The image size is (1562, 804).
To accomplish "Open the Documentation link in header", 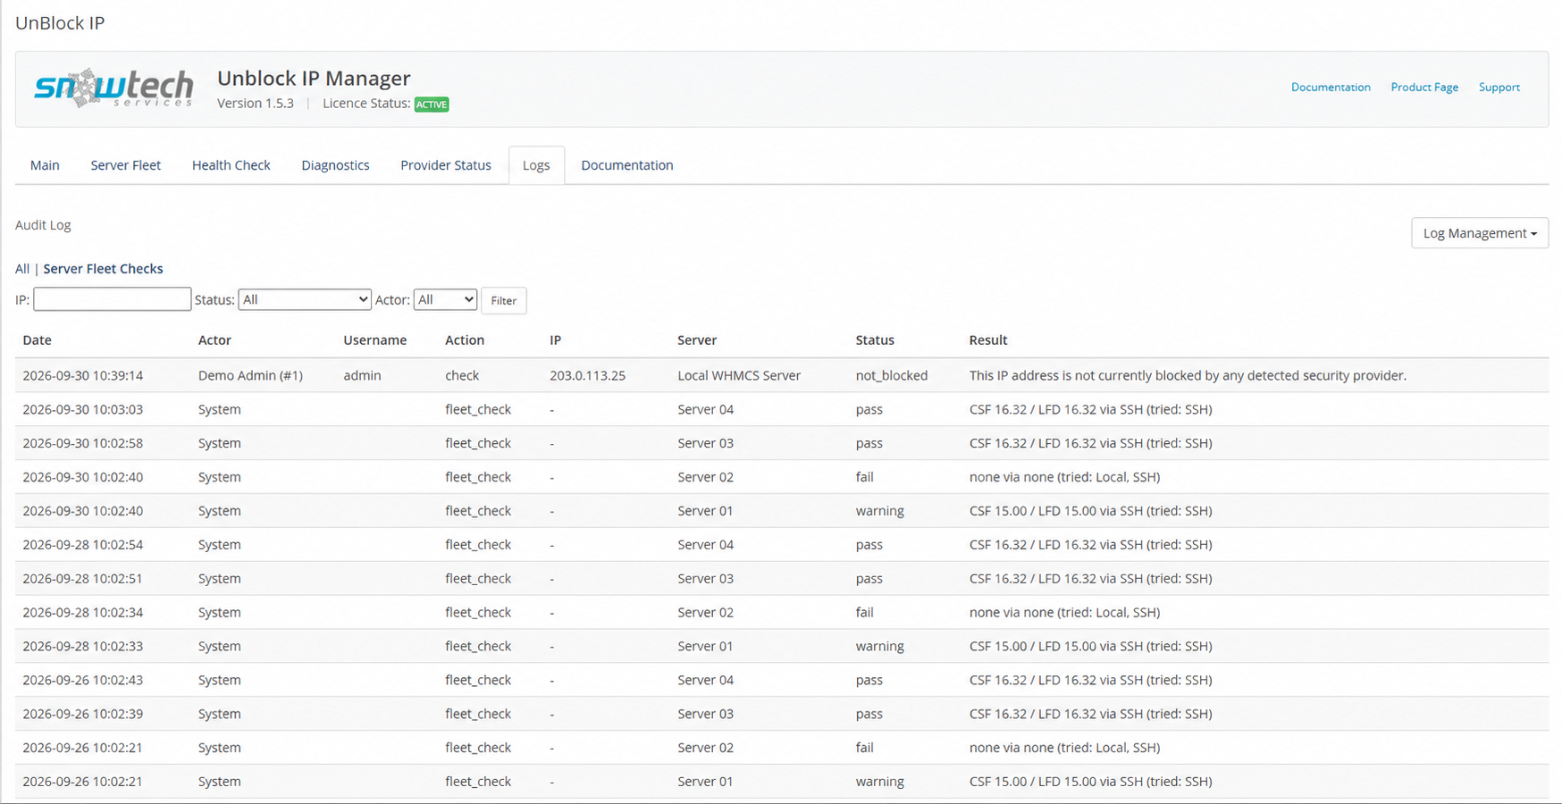I will (1331, 88).
